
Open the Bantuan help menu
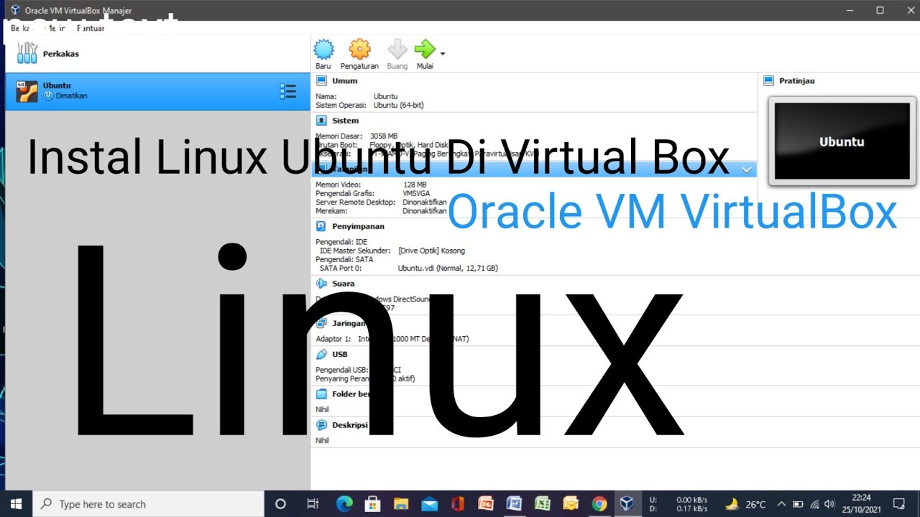tap(91, 29)
